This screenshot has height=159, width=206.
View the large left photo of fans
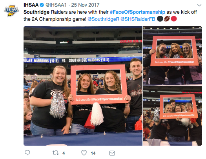(83, 86)
